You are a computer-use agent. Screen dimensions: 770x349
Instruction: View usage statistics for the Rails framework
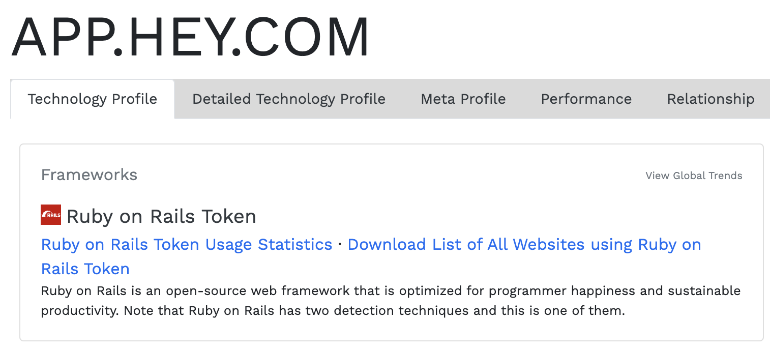tap(186, 245)
